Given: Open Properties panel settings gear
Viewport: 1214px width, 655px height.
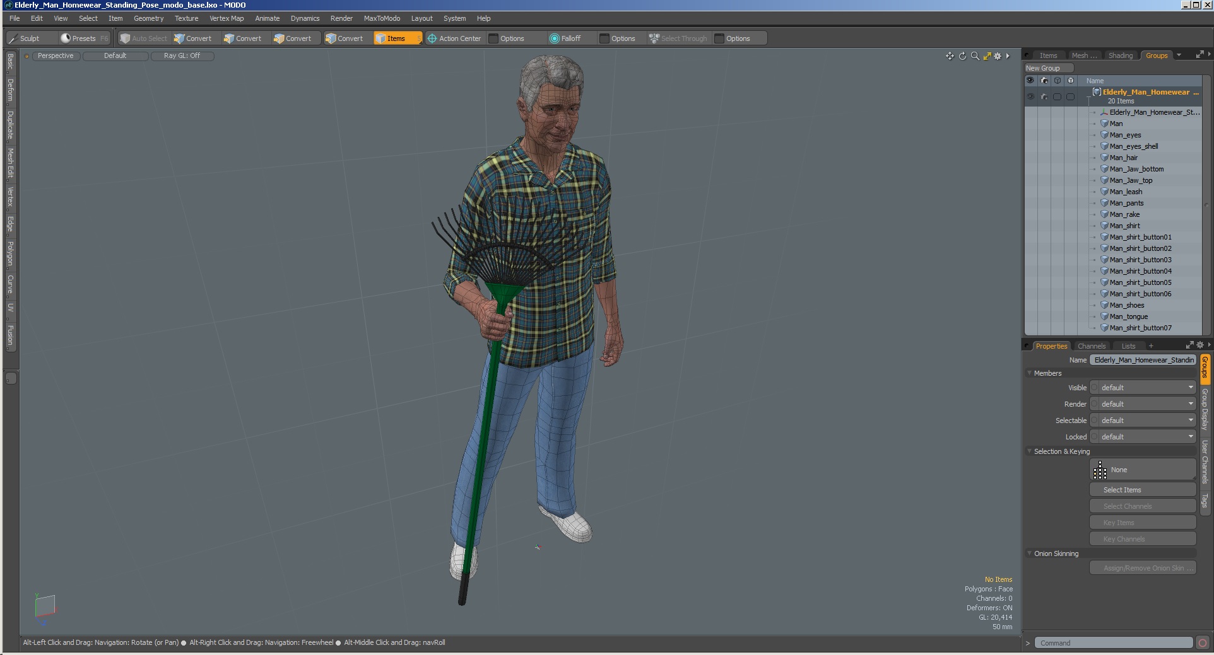Looking at the screenshot, I should click(x=1200, y=345).
